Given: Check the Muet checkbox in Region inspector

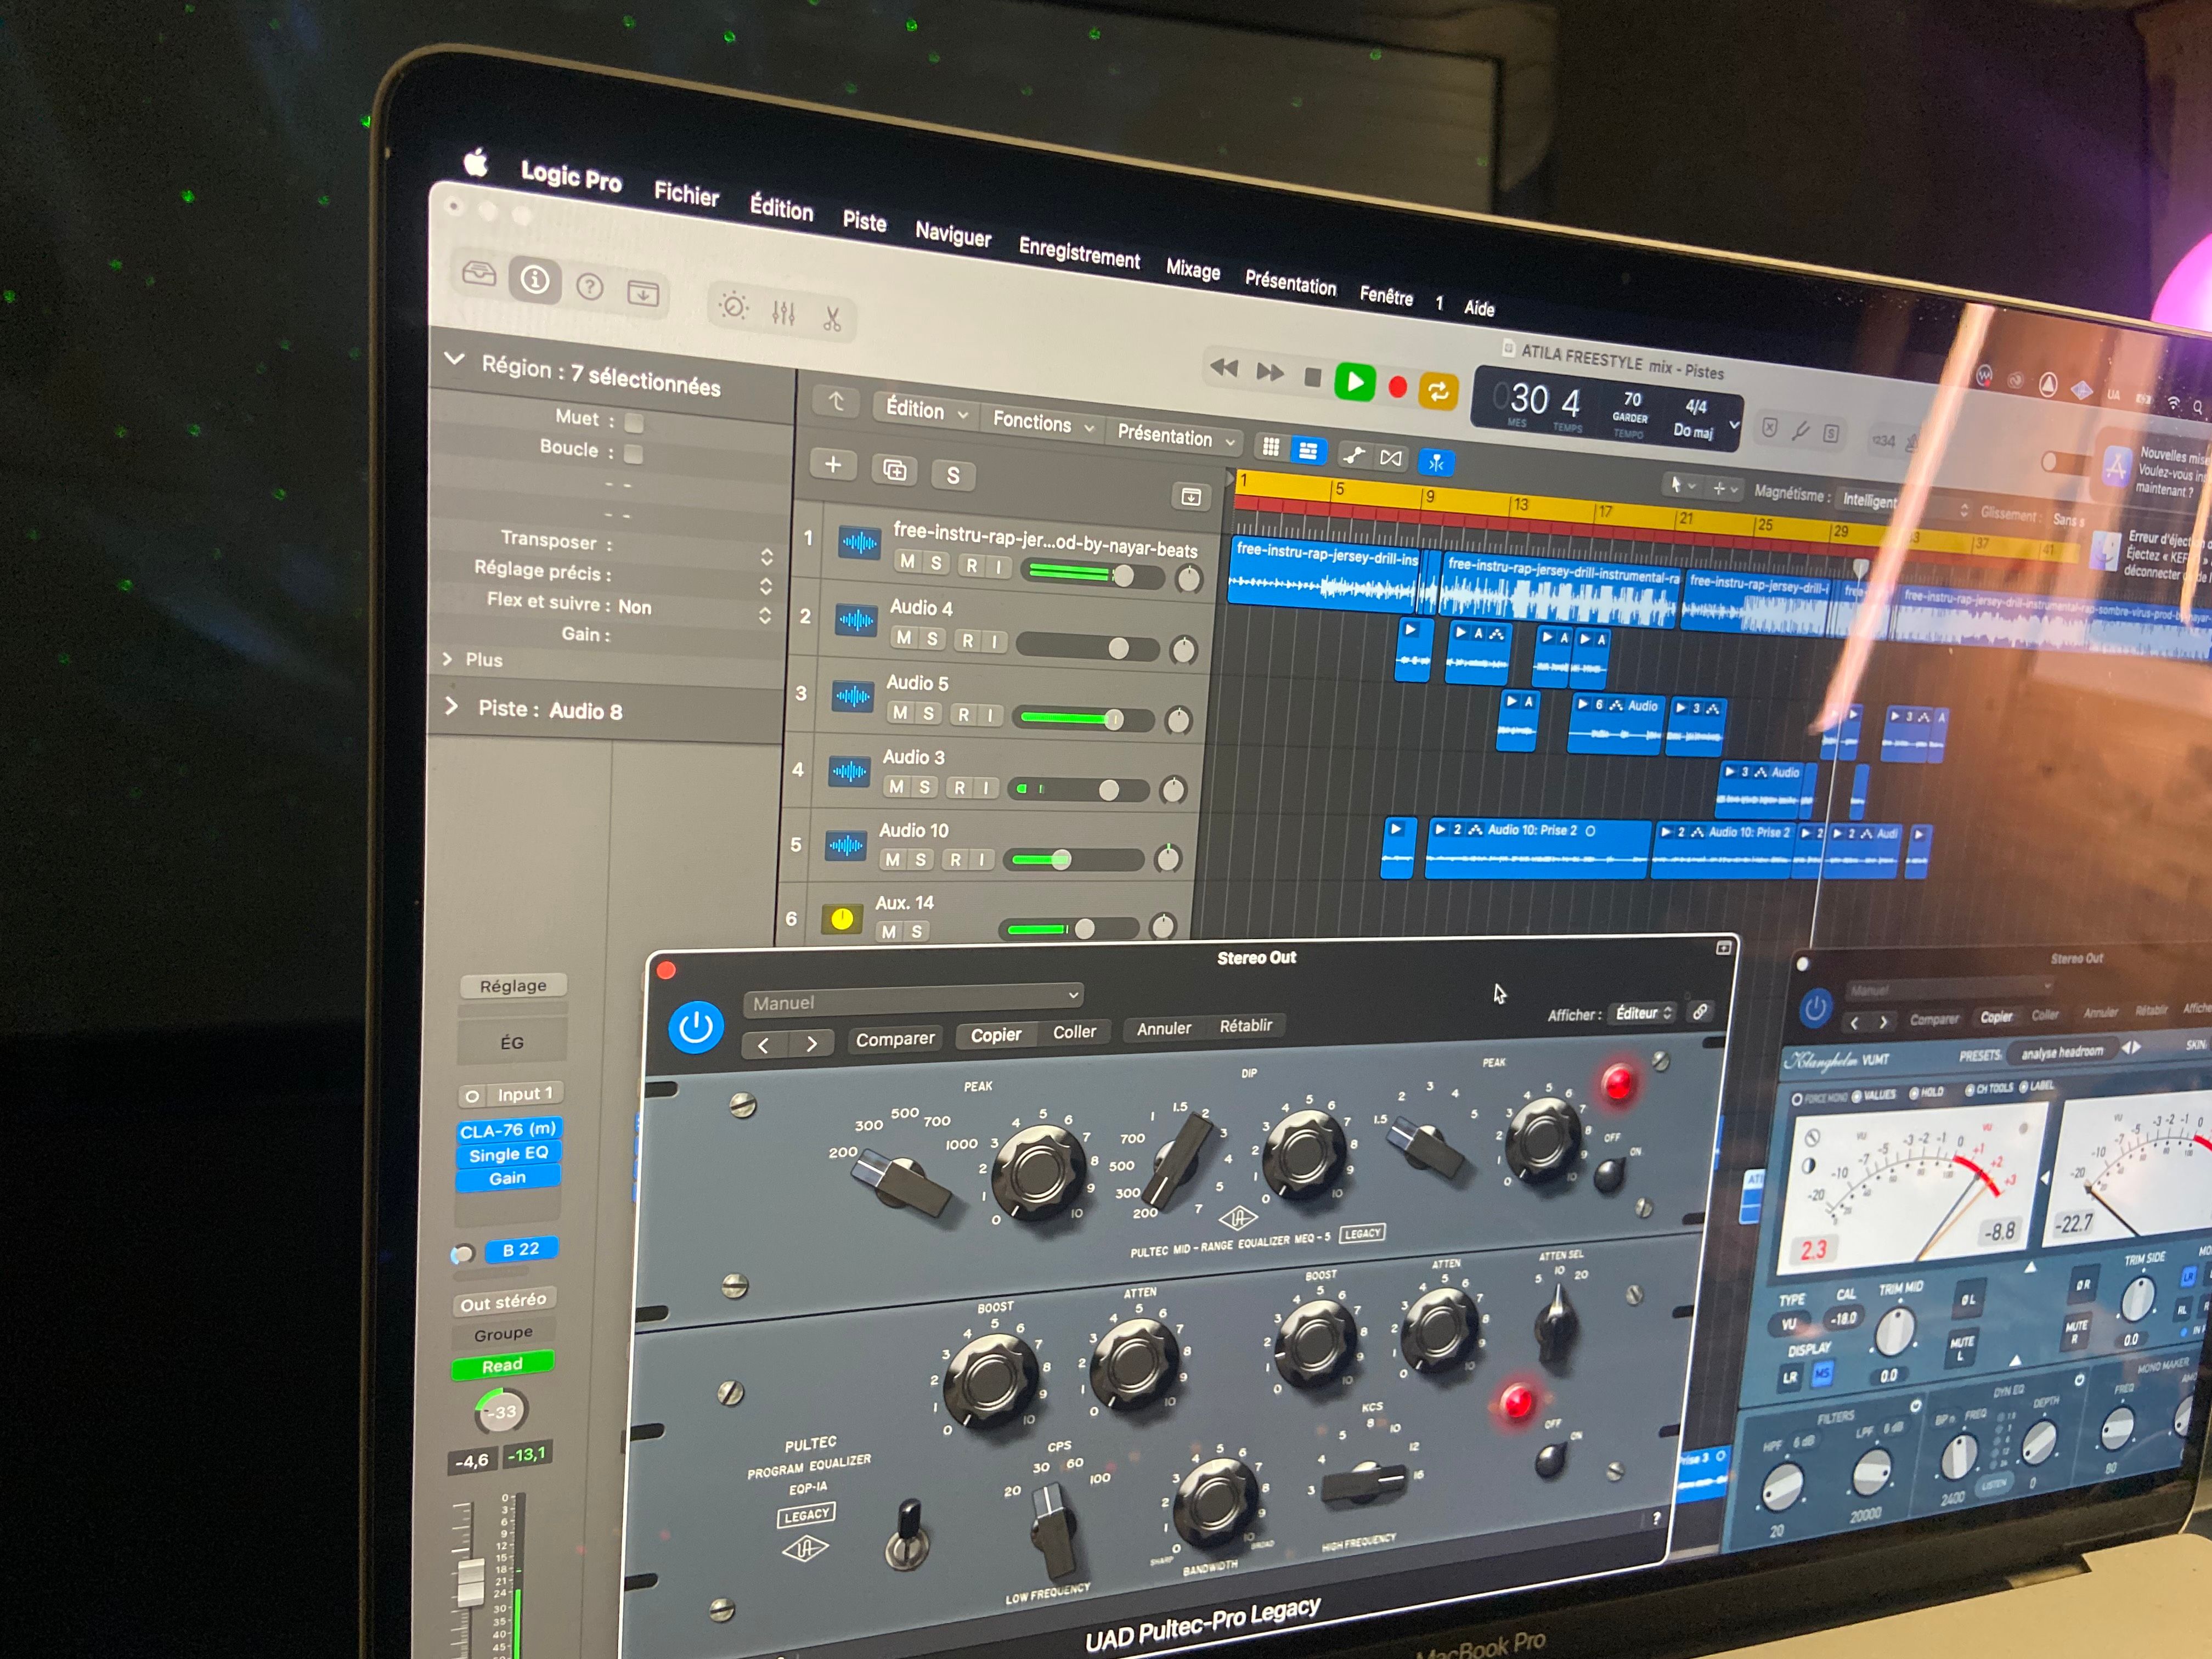Looking at the screenshot, I should 633,422.
